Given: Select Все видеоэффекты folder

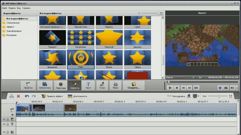Looking at the screenshot, I should (x=19, y=18).
